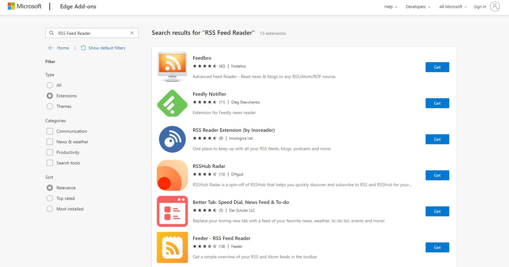This screenshot has height=267, width=509.
Task: Get the Feedbro extension
Action: click(x=437, y=67)
